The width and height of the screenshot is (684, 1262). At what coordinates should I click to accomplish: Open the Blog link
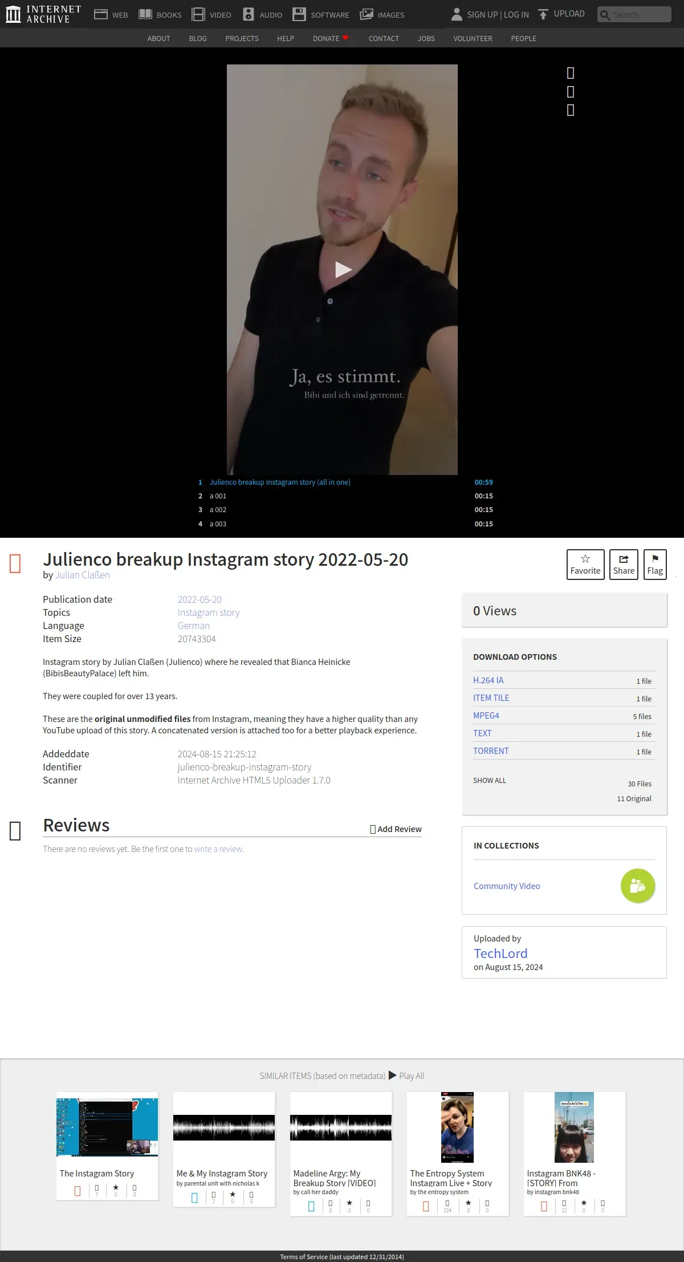(x=198, y=38)
